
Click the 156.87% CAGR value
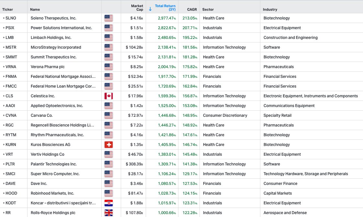(x=190, y=96)
